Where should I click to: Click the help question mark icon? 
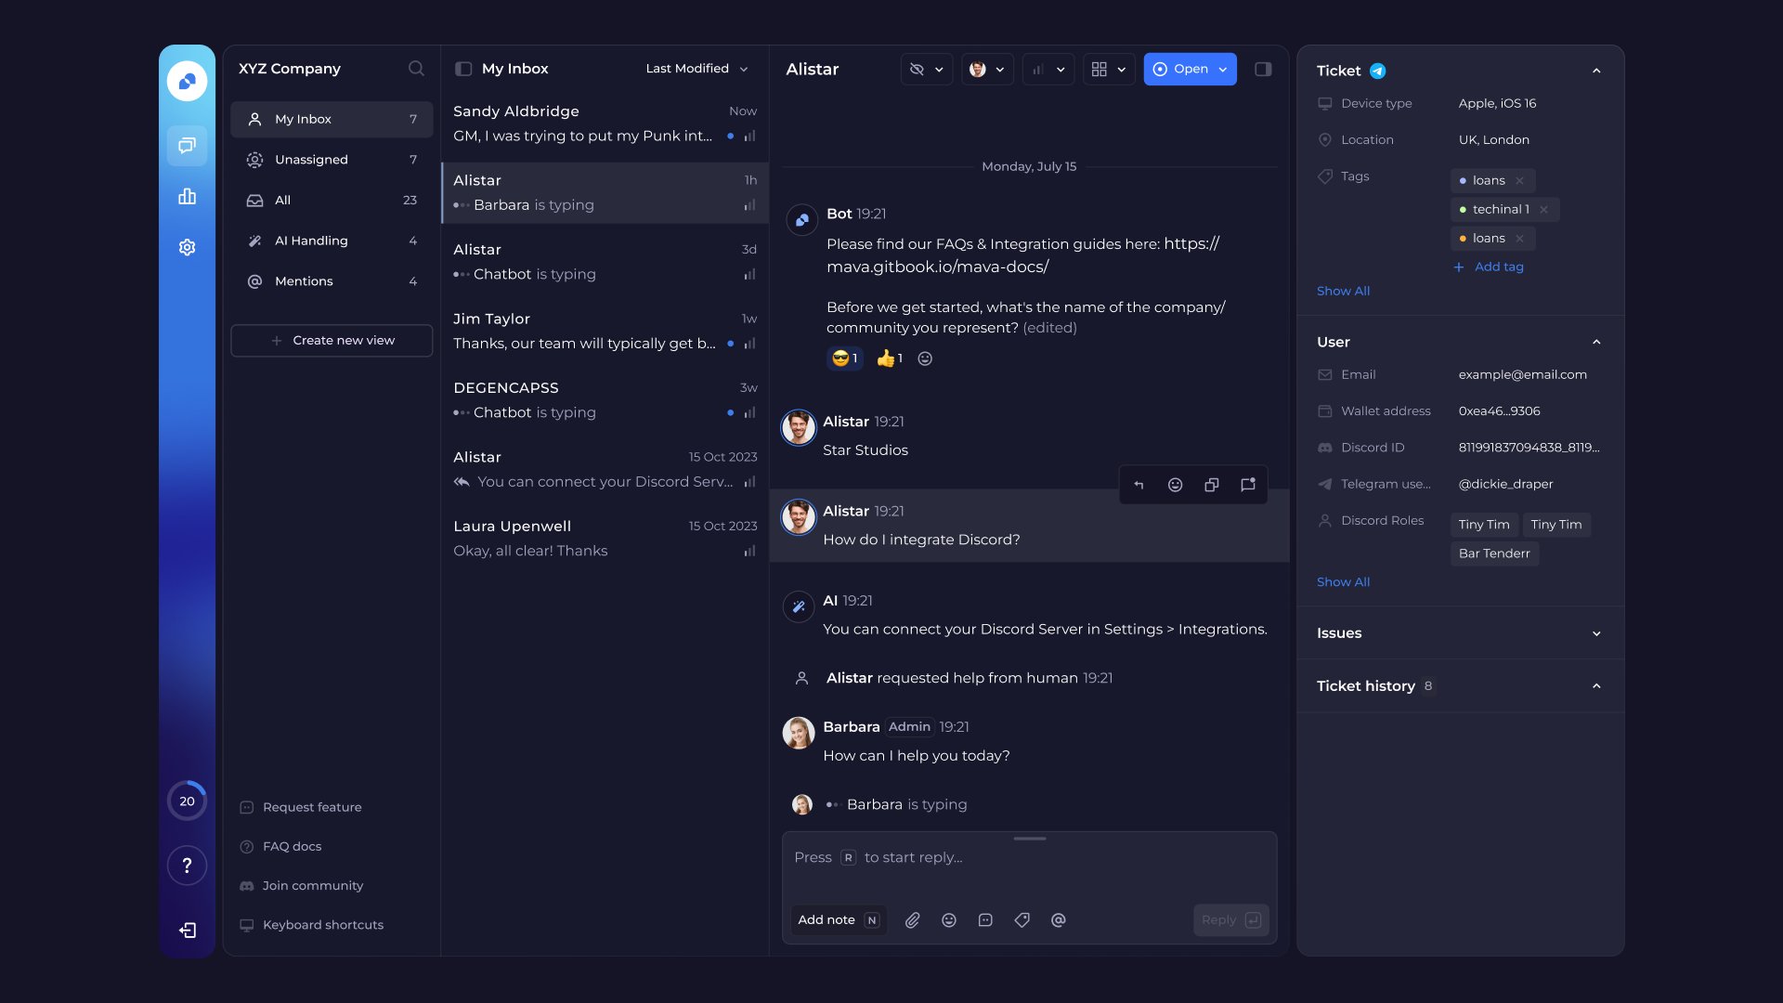point(187,866)
